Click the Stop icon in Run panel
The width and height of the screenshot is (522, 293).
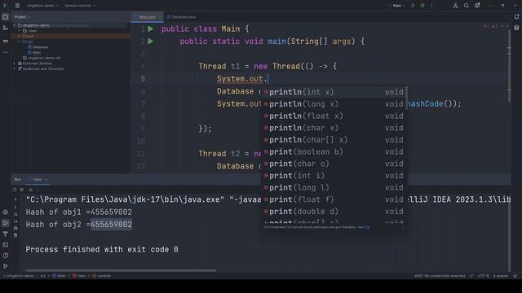[x=22, y=190]
